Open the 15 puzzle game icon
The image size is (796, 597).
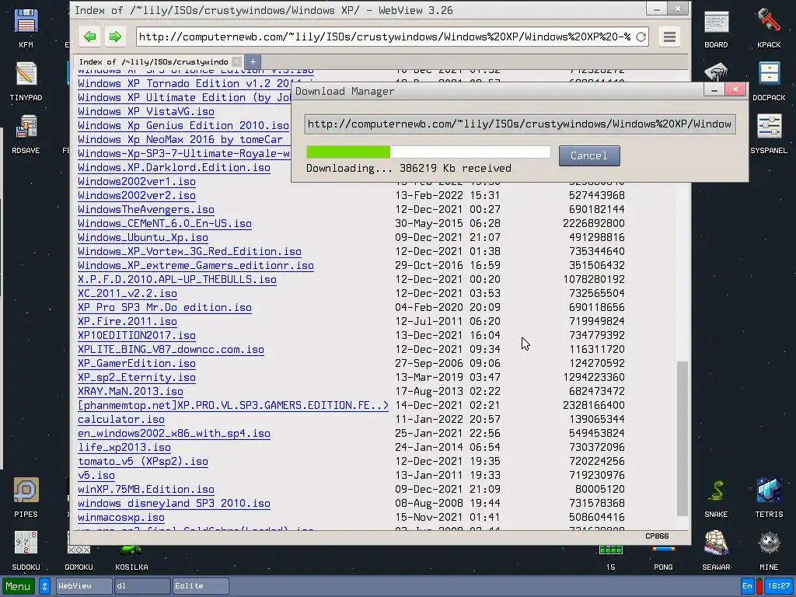pyautogui.click(x=610, y=557)
